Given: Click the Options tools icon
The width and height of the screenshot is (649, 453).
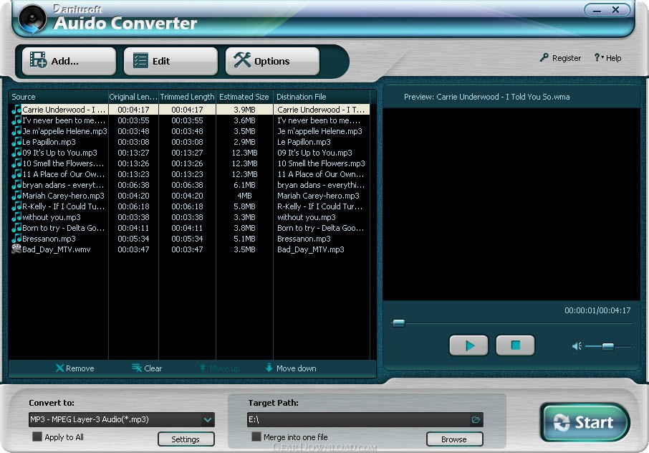Looking at the screenshot, I should point(241,60).
